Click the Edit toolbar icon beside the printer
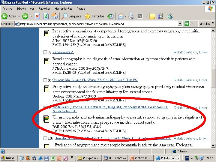Screen dimensions: 216x162 click(140, 16)
